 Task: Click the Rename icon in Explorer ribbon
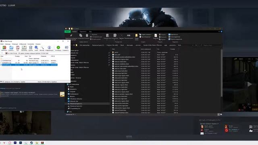pyautogui.click(x=129, y=35)
